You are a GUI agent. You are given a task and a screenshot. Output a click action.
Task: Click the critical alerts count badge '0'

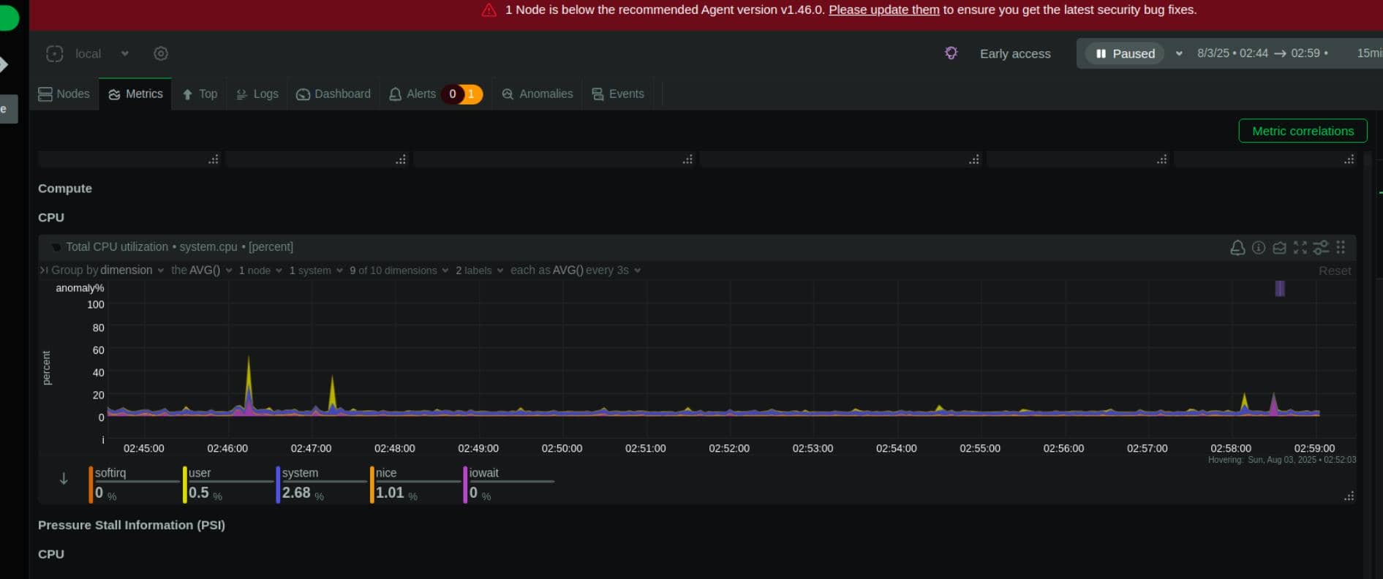[x=452, y=94]
